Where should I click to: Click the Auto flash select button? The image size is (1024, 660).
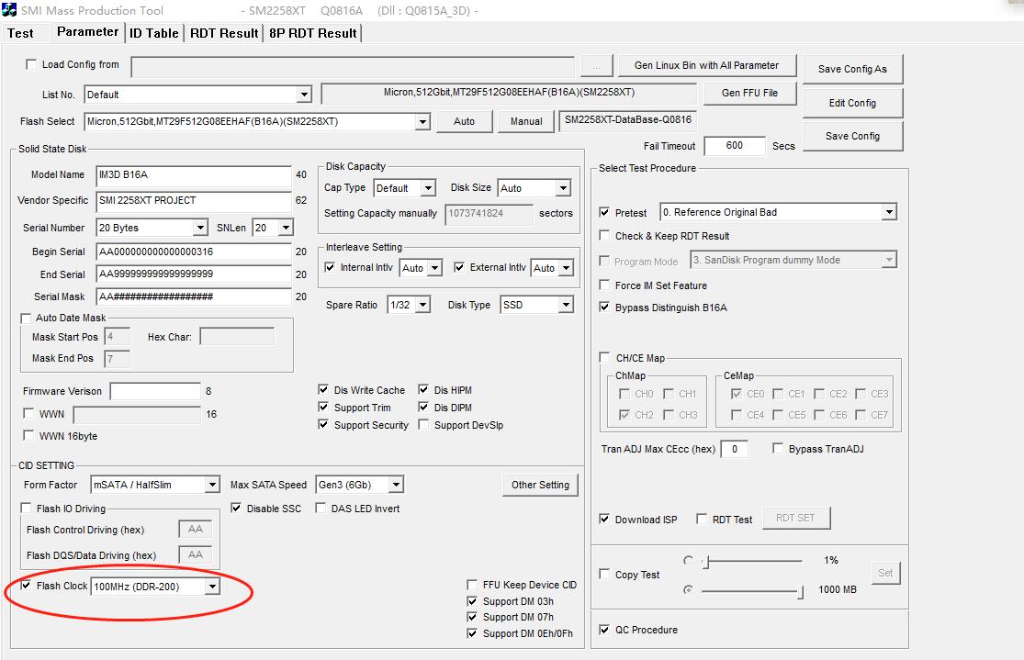click(464, 121)
